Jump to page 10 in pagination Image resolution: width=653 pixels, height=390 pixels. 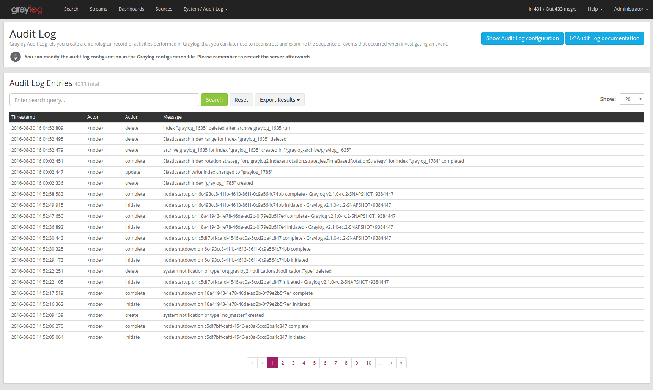(368, 363)
